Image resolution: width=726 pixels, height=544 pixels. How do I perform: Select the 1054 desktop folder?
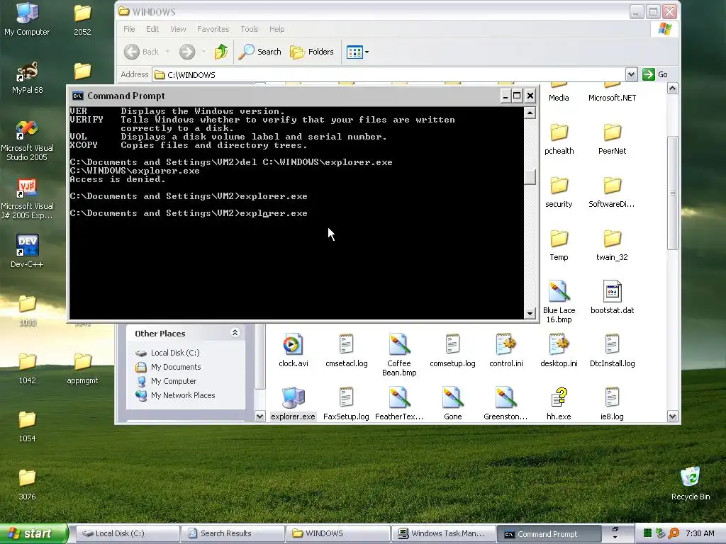pos(28,426)
